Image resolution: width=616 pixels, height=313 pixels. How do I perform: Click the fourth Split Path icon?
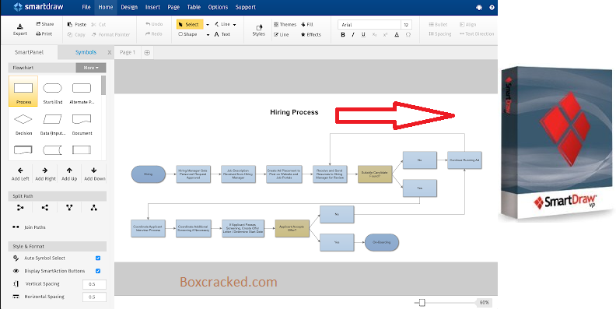click(94, 208)
